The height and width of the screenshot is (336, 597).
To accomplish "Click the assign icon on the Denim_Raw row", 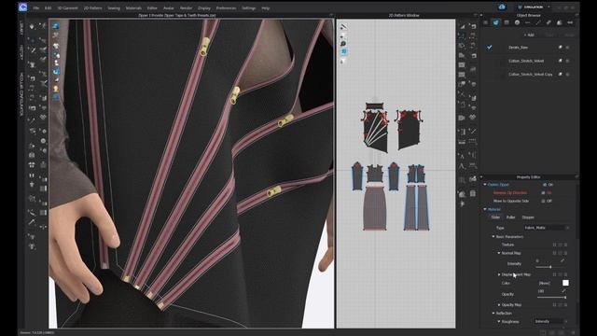I will (x=560, y=48).
